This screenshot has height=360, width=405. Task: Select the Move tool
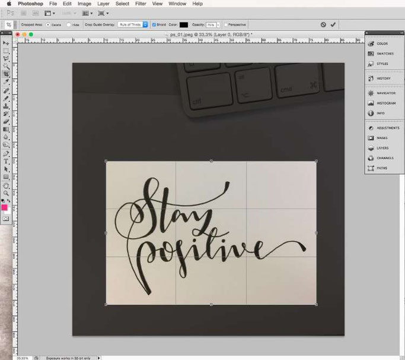(x=6, y=43)
